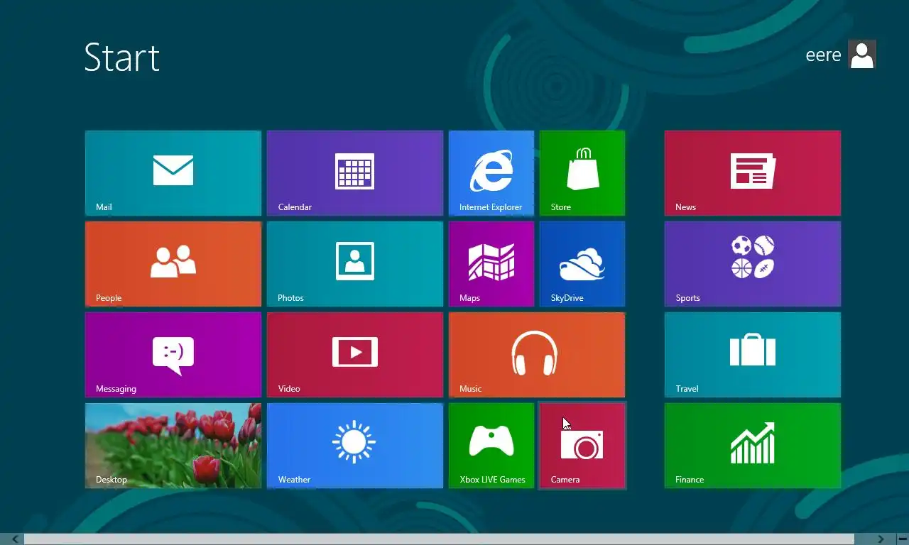Image resolution: width=909 pixels, height=545 pixels.
Task: Open the Photos tile
Action: pos(355,264)
